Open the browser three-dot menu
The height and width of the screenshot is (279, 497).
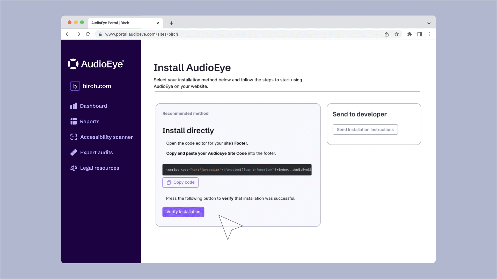[429, 34]
